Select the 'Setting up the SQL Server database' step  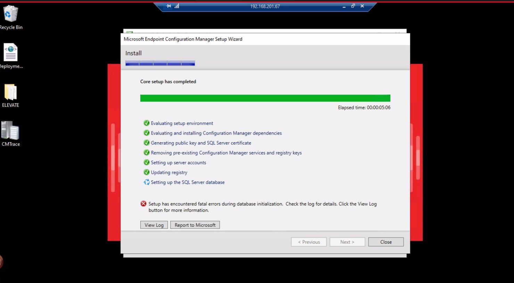click(x=188, y=182)
